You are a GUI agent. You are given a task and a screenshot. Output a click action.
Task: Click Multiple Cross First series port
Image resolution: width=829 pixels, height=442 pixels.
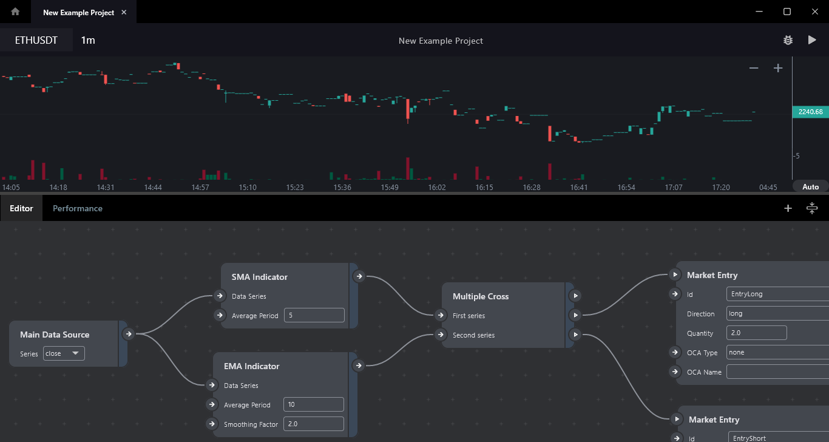pyautogui.click(x=441, y=315)
